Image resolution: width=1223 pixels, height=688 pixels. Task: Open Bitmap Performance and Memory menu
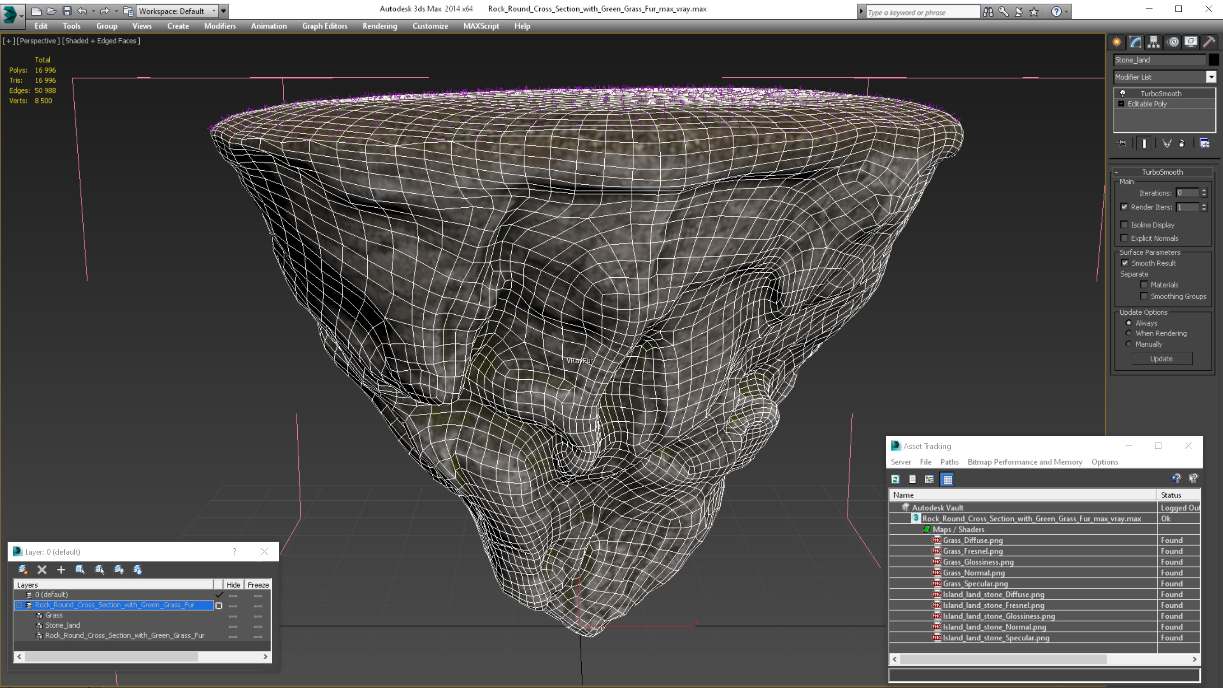(1025, 462)
